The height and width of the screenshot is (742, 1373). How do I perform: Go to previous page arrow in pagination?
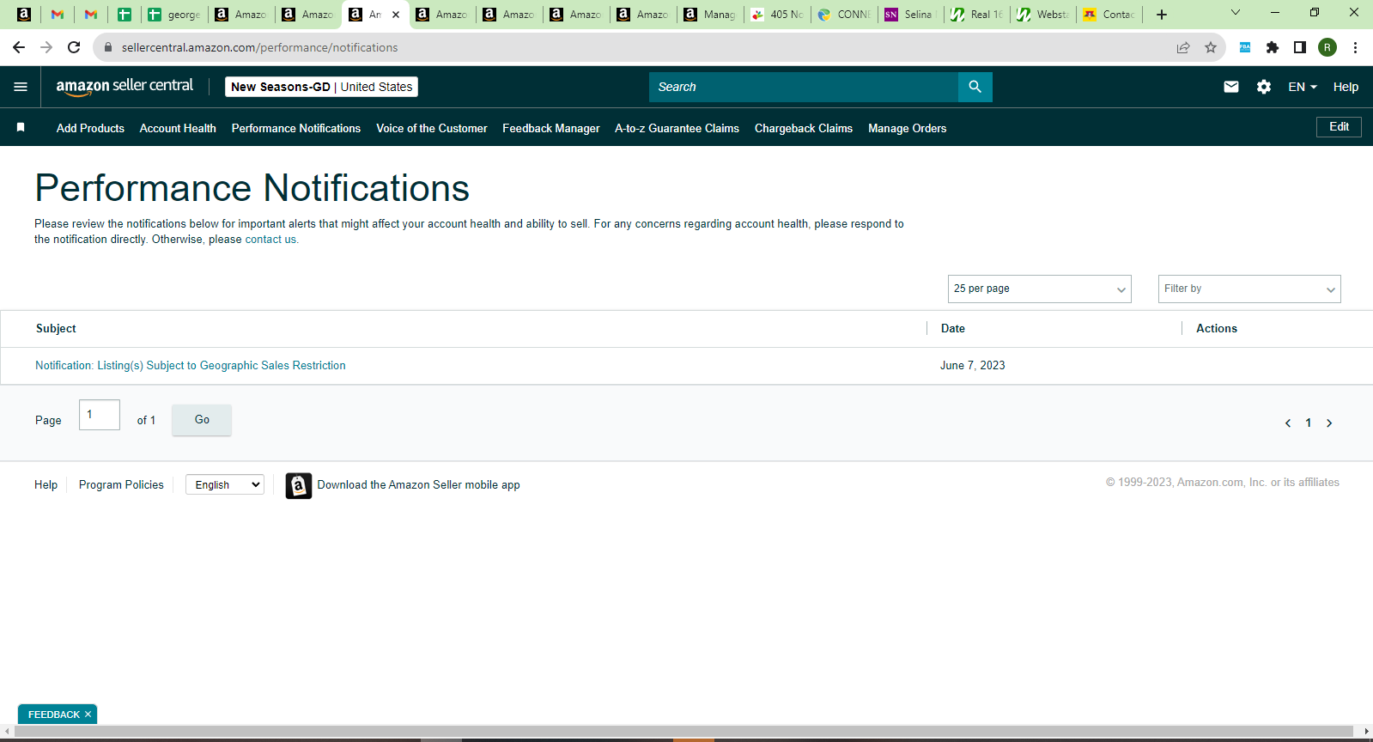coord(1288,423)
